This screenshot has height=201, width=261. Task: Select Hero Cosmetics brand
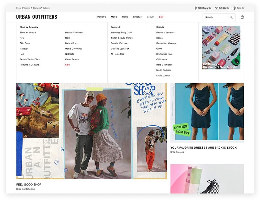[x=164, y=65]
